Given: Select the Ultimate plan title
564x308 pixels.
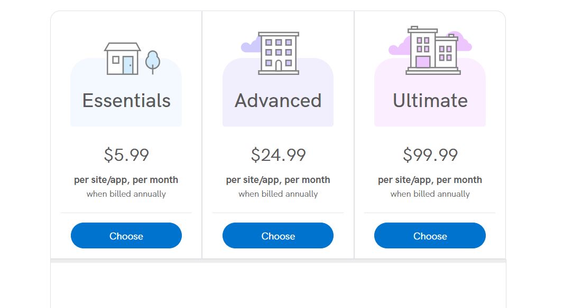Looking at the screenshot, I should [x=430, y=101].
